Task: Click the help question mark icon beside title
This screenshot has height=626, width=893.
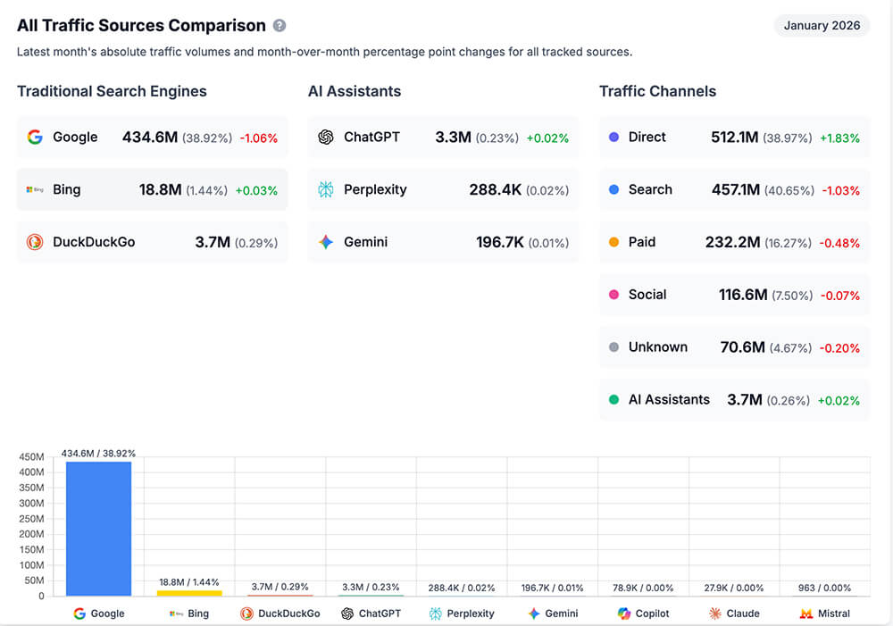Action: (280, 26)
